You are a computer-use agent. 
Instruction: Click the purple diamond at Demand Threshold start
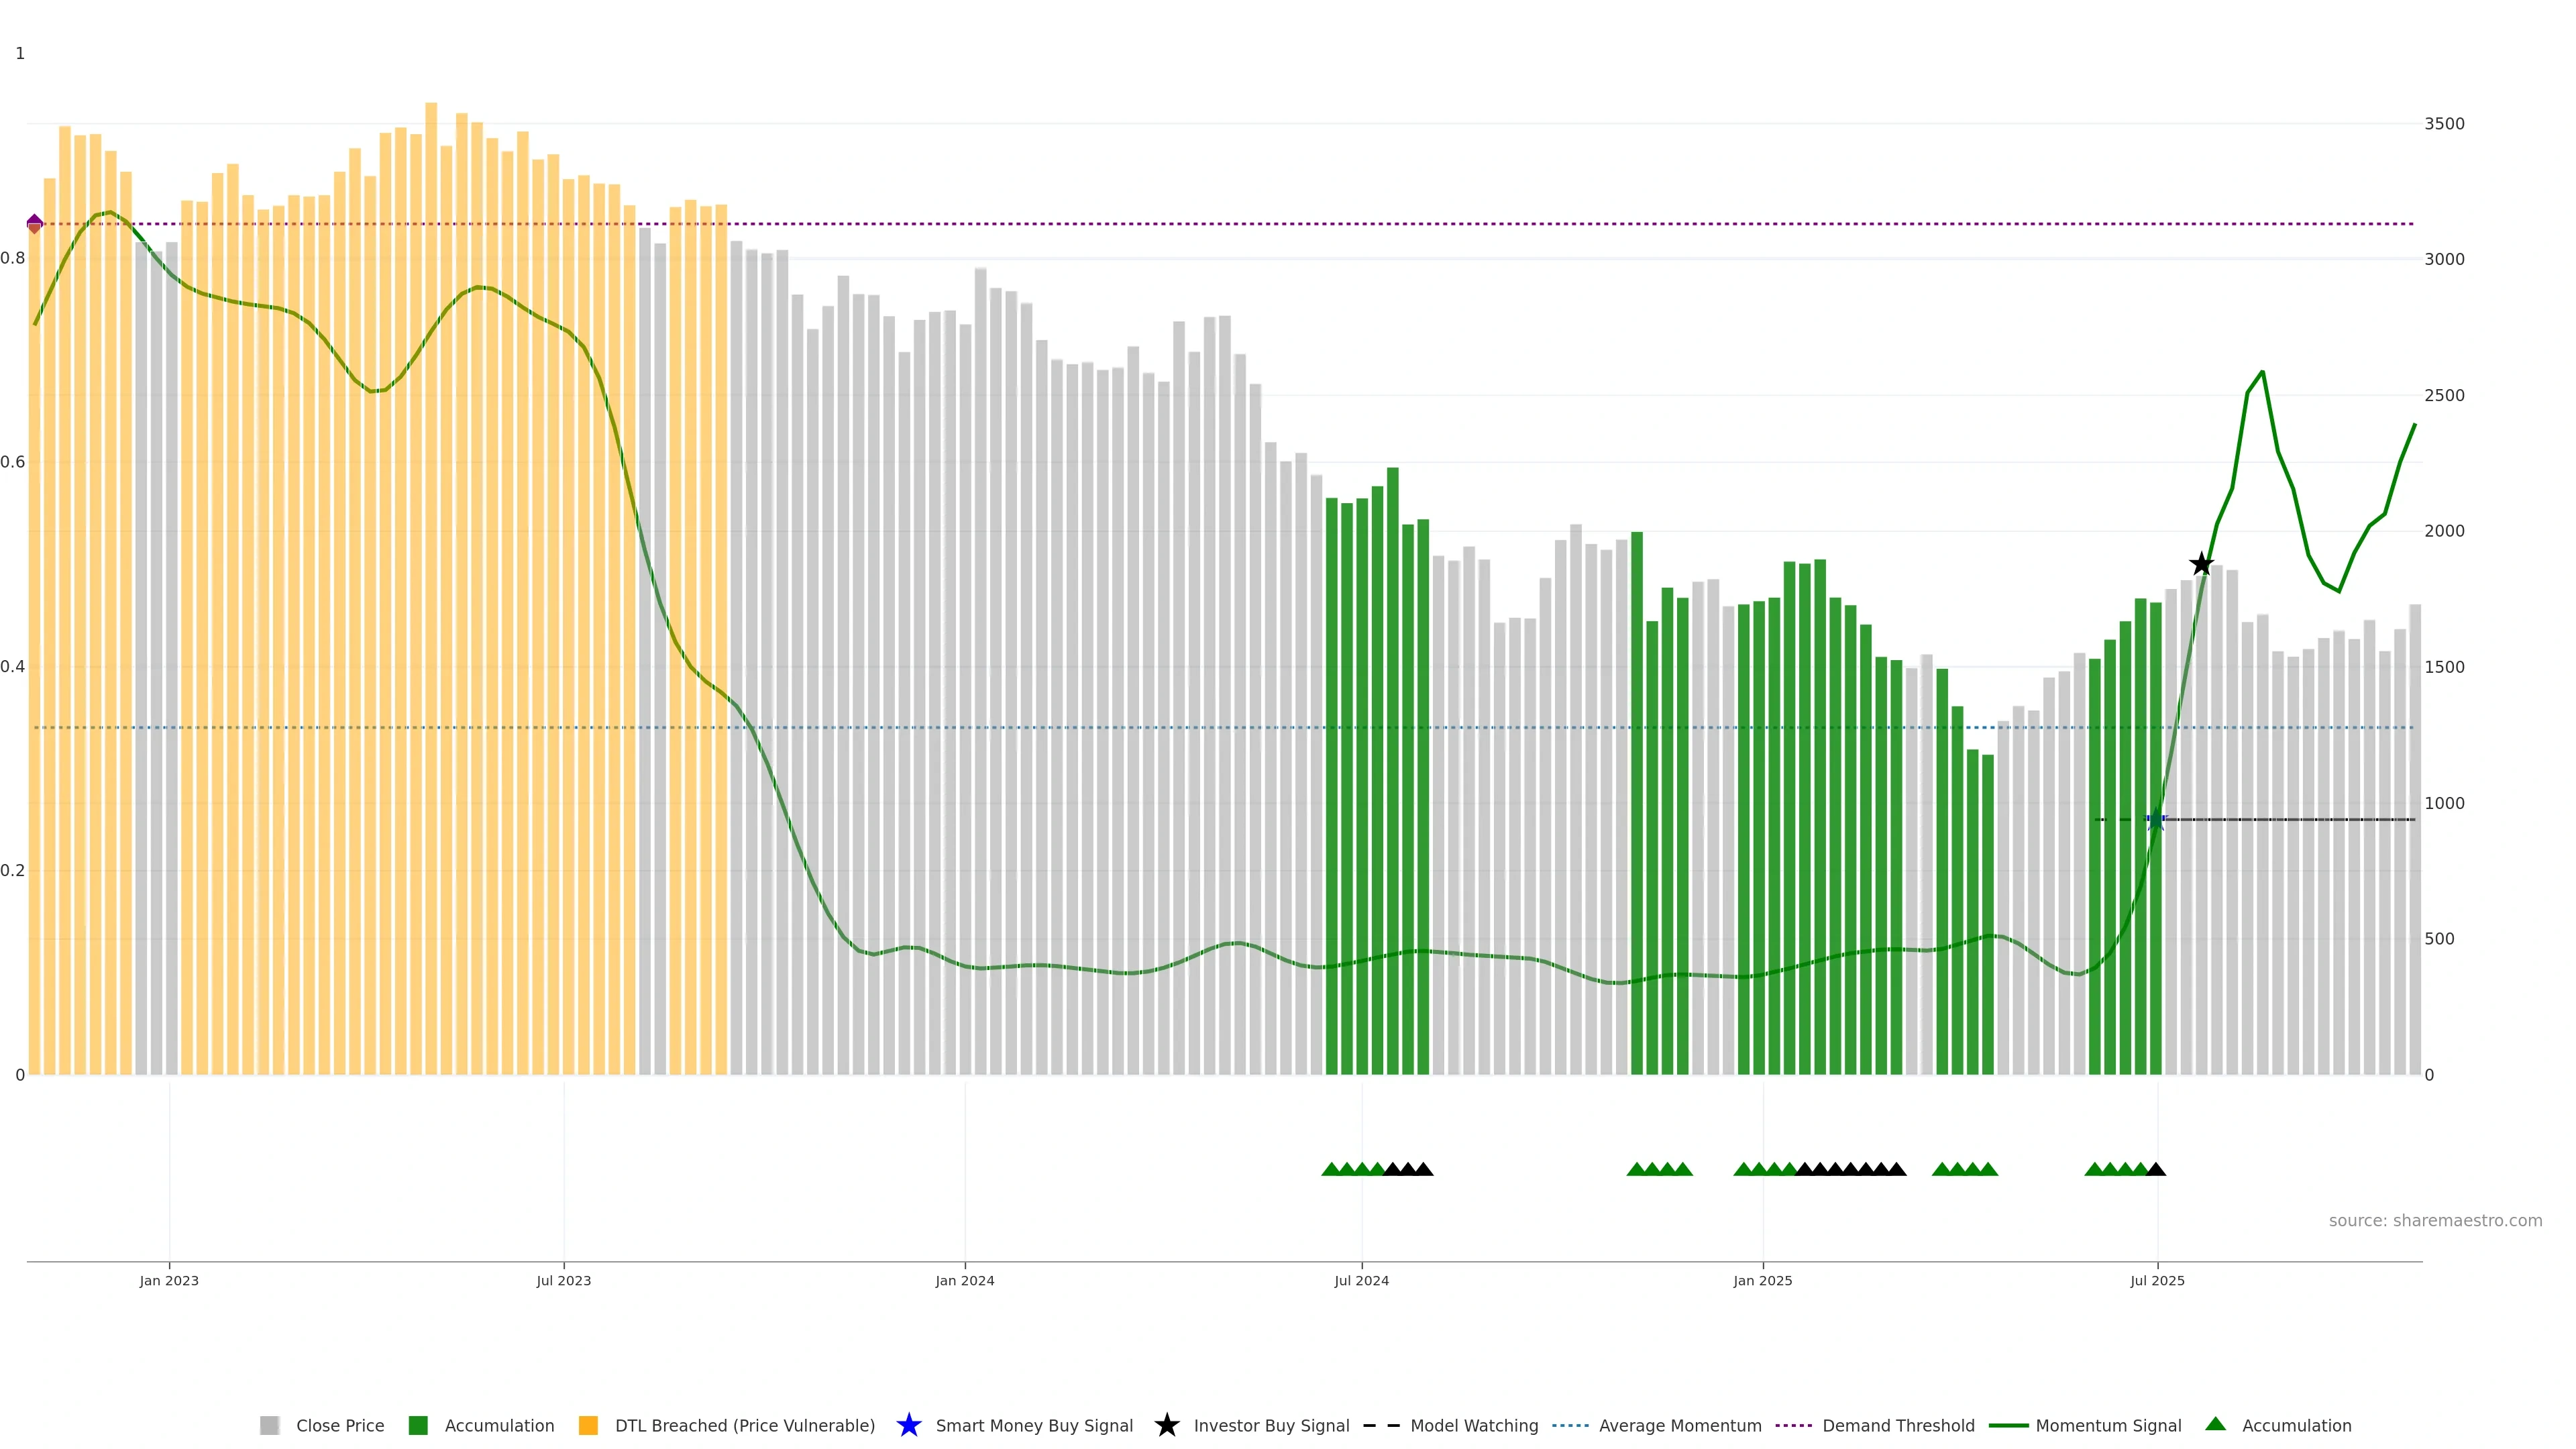pos(35,223)
